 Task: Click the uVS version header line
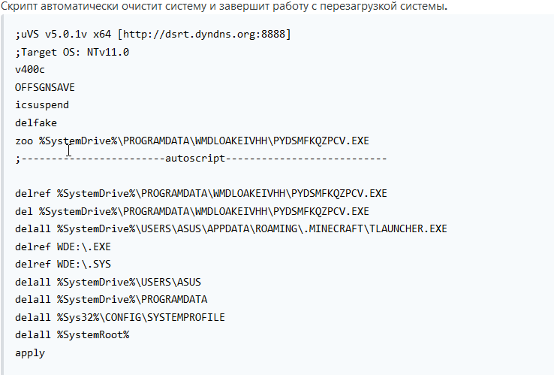pyautogui.click(x=152, y=35)
